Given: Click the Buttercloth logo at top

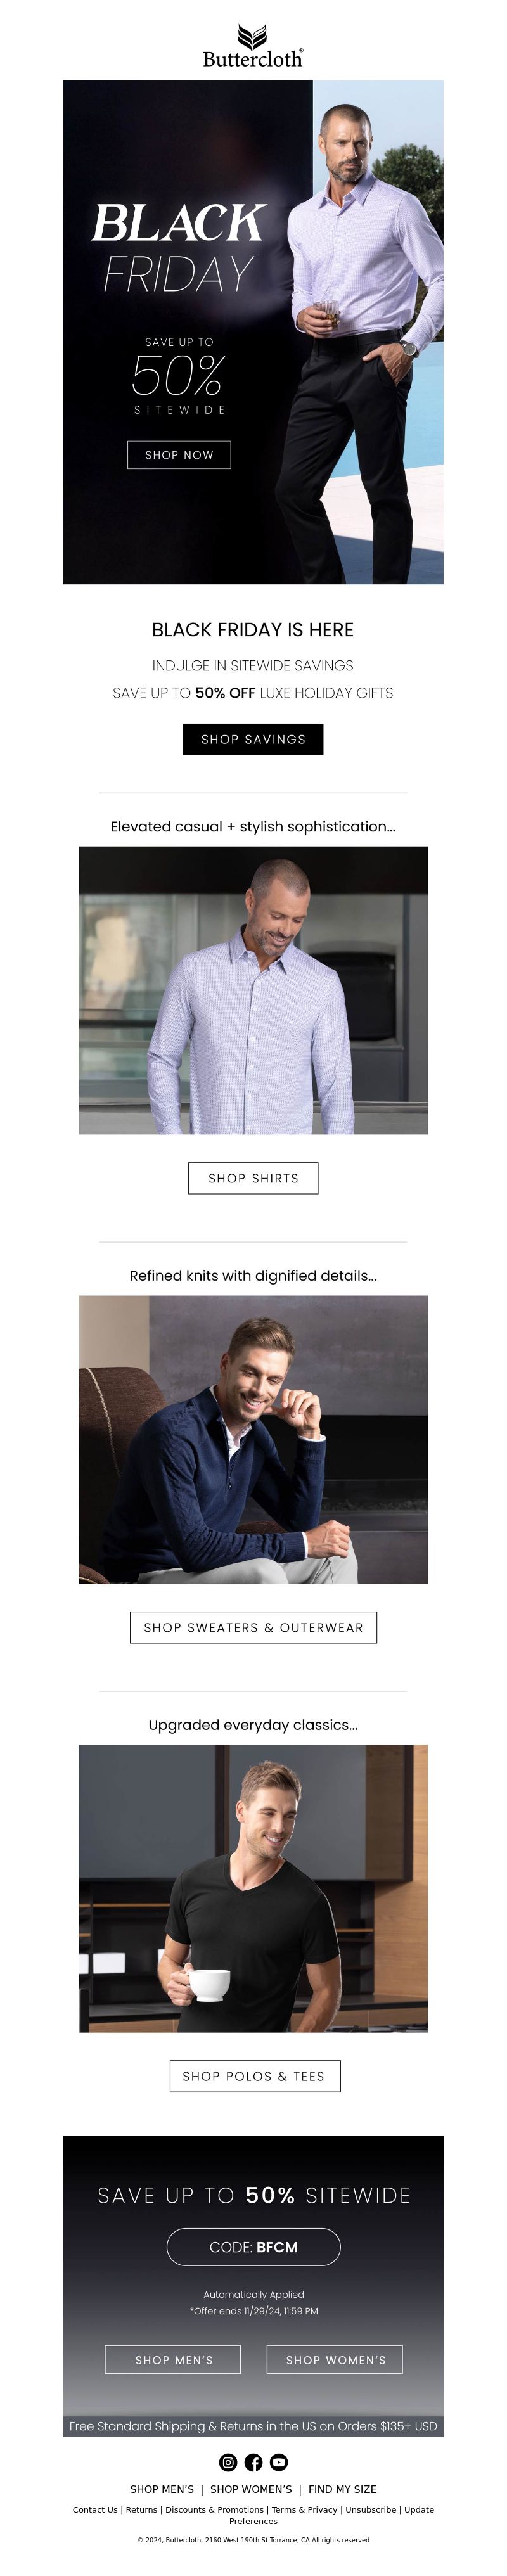Looking at the screenshot, I should (x=253, y=46).
